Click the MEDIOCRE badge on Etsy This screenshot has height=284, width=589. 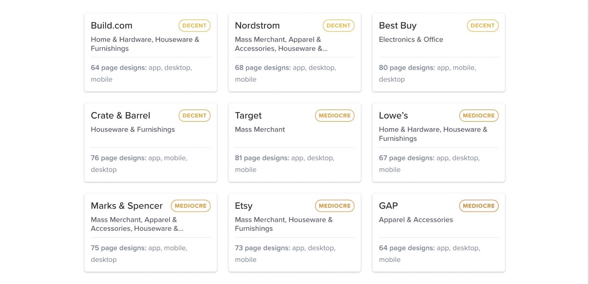[x=335, y=206]
